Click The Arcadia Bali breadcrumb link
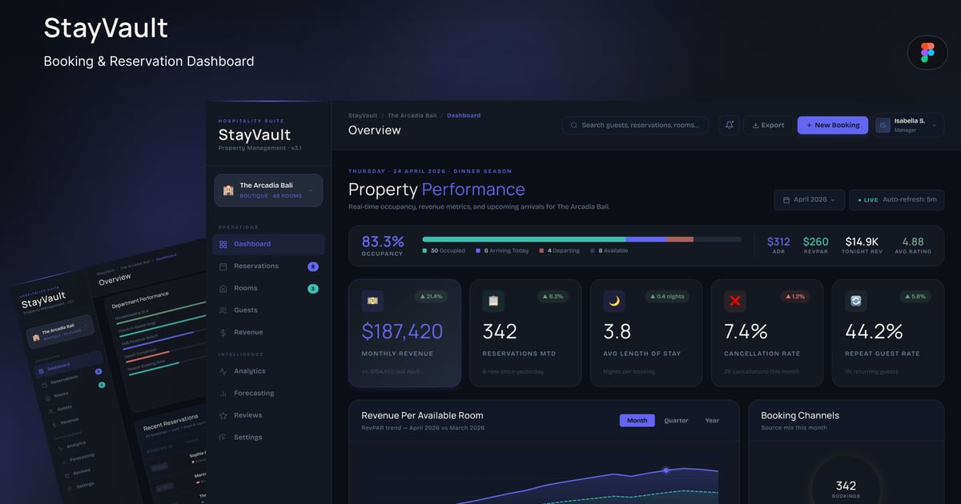The width and height of the screenshot is (961, 504). [x=412, y=115]
